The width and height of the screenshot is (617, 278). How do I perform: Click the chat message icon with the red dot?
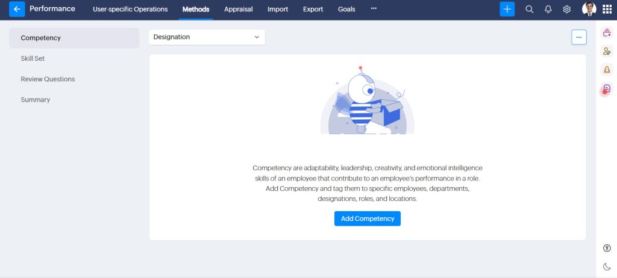tap(606, 89)
